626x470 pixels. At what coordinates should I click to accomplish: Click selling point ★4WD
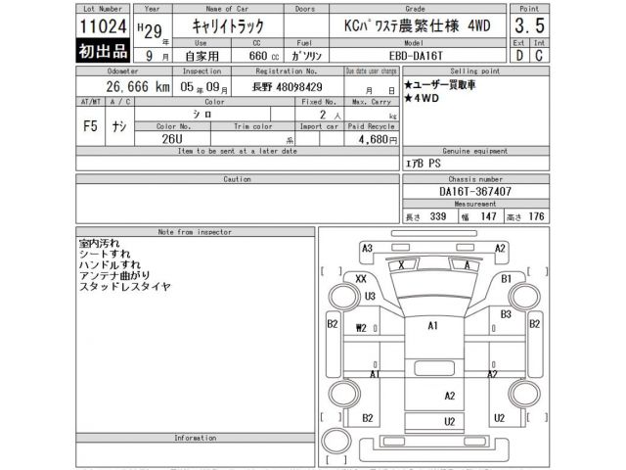tap(422, 98)
